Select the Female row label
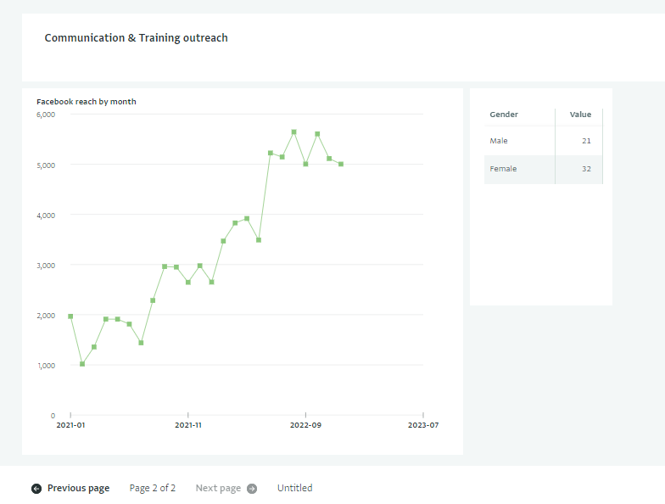The height and width of the screenshot is (504, 665). [503, 169]
